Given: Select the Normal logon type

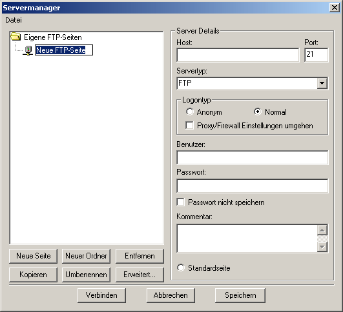Looking at the screenshot, I should coord(258,112).
